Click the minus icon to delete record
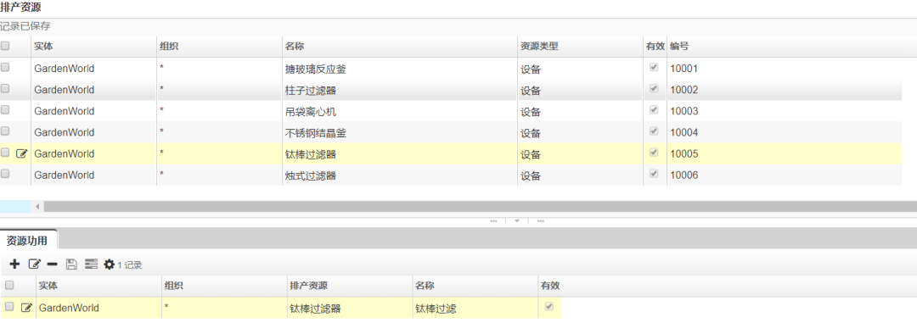This screenshot has width=917, height=334. point(52,264)
